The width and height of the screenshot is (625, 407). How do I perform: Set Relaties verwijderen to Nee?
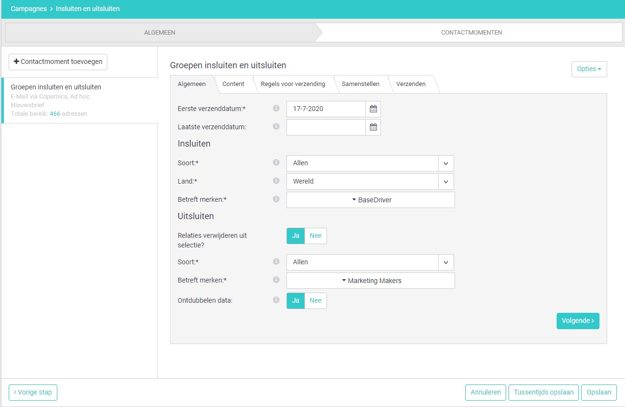pos(315,236)
